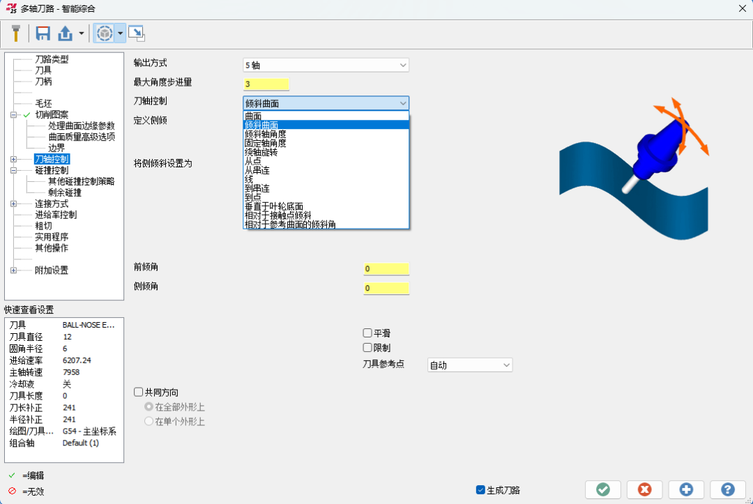753x504 pixels.
Task: Click the tool axis preview illustration
Action: point(634,169)
